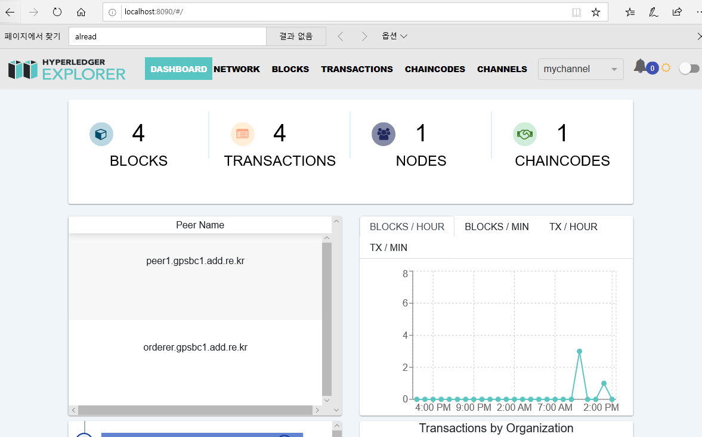Viewport: 702px width, 437px height.
Task: Open the browser ellipsis menu
Action: tap(698, 12)
